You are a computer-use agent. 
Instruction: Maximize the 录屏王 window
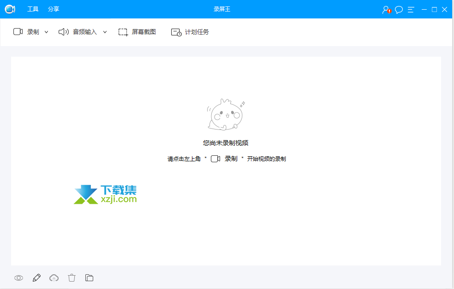(434, 10)
